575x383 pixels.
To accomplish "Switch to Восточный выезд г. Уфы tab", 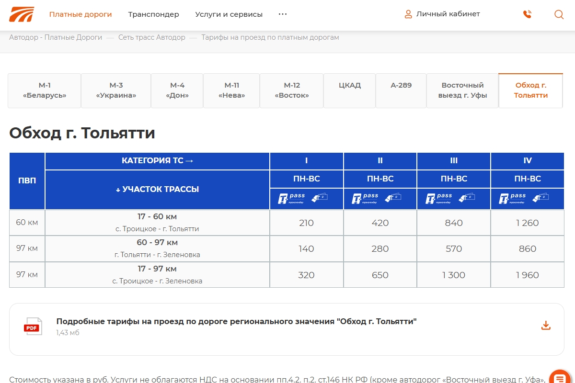I will pos(462,90).
